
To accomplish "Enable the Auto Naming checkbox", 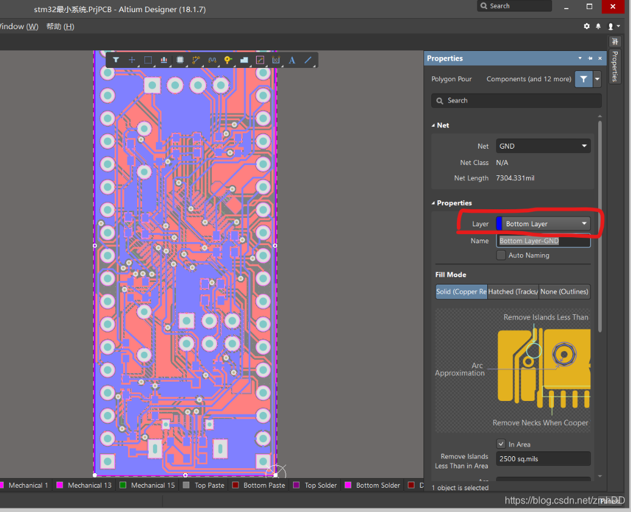I will coord(501,255).
